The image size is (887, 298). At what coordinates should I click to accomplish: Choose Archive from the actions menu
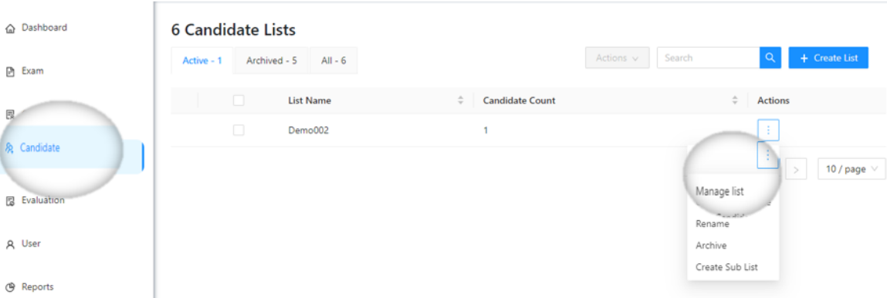711,246
